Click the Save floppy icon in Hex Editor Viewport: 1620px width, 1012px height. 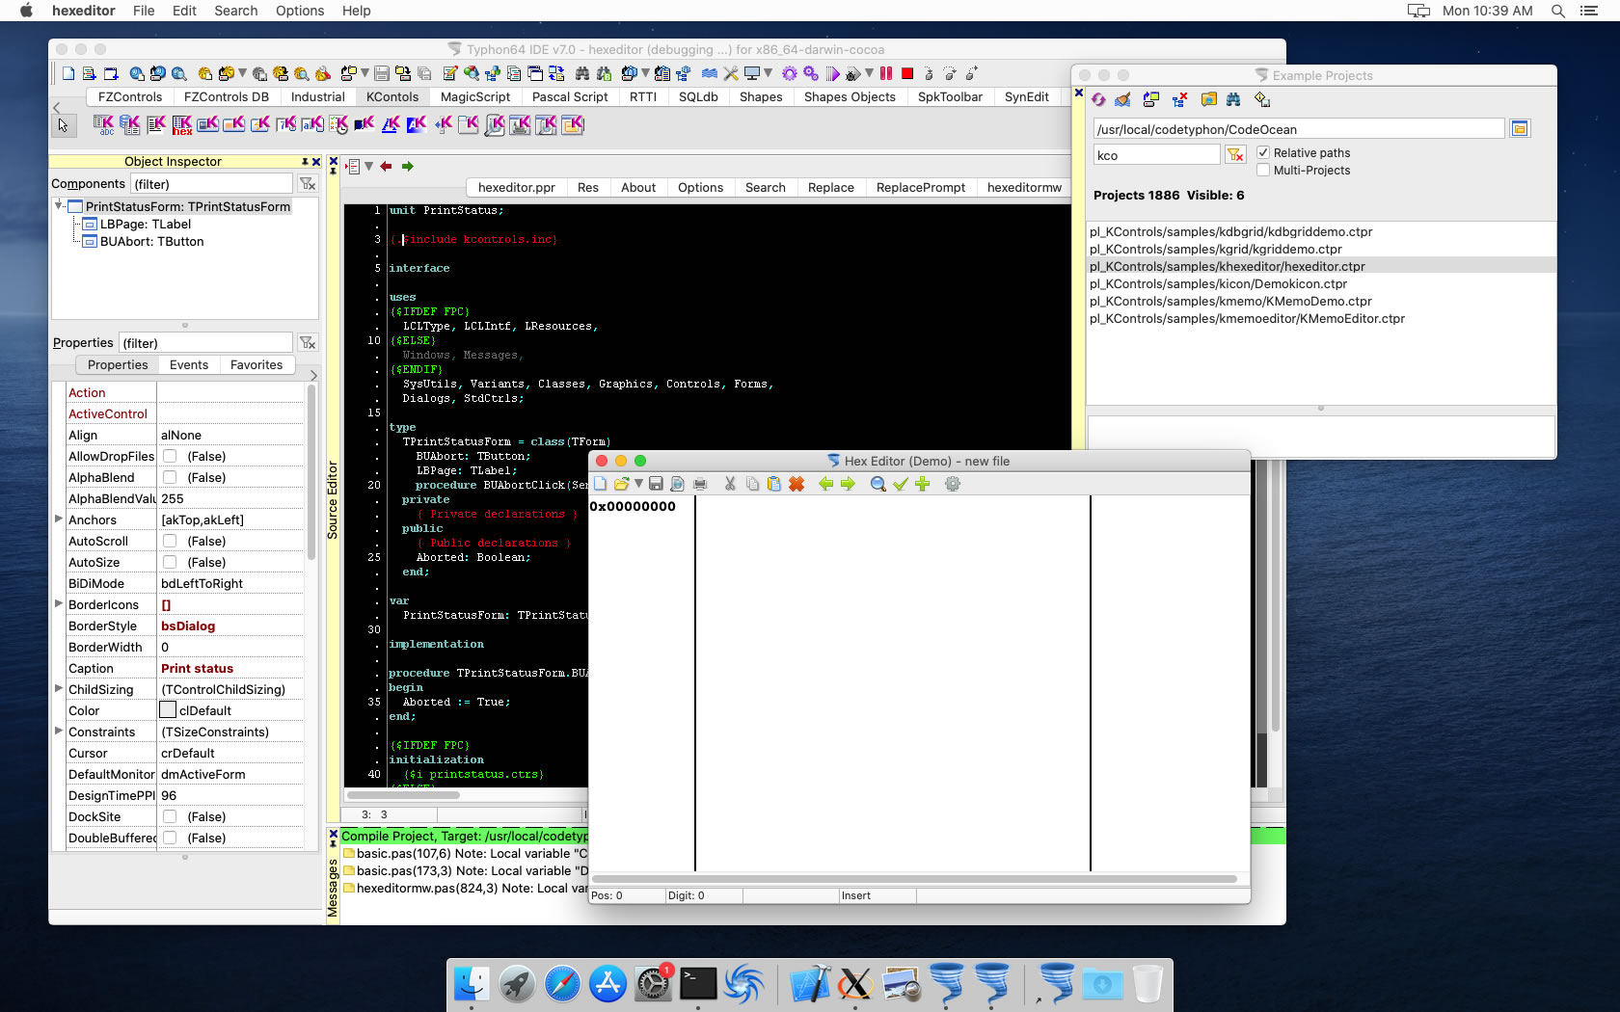point(656,484)
